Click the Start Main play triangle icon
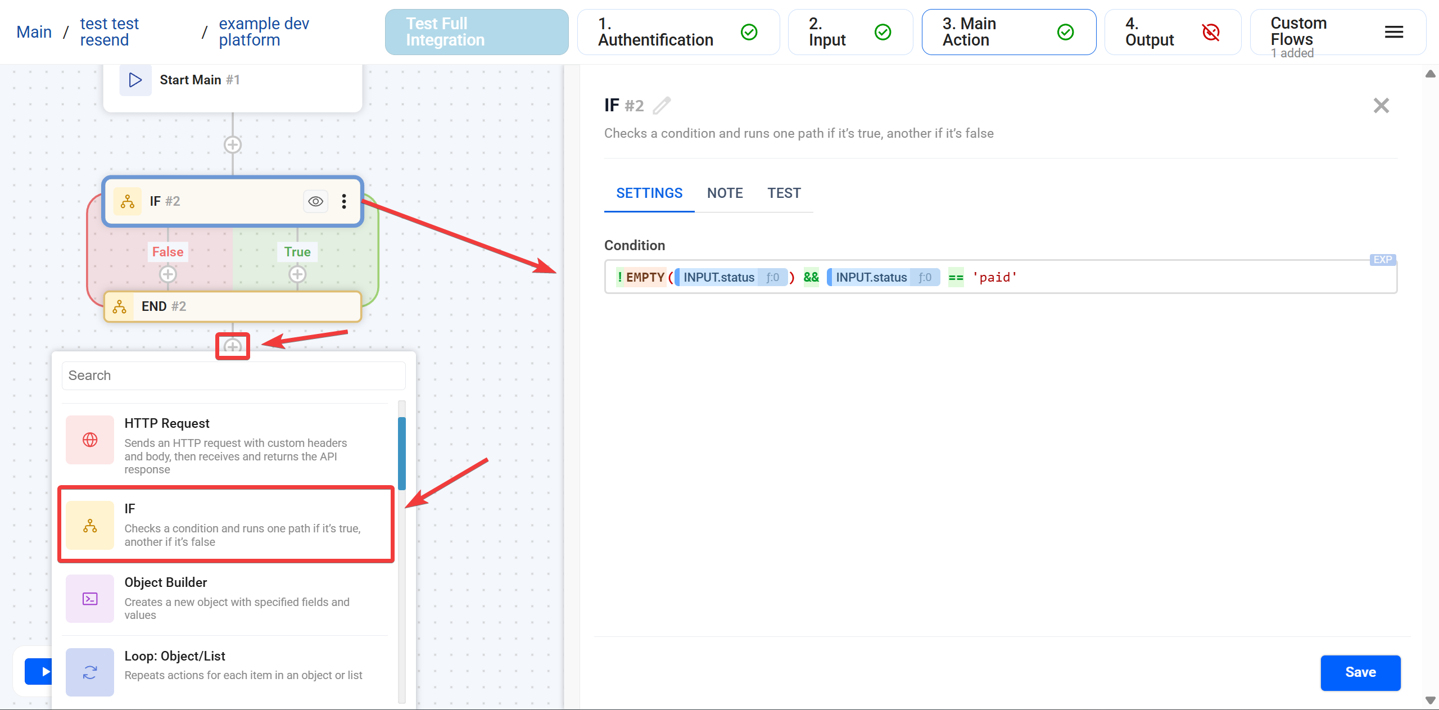The height and width of the screenshot is (710, 1439). [135, 80]
